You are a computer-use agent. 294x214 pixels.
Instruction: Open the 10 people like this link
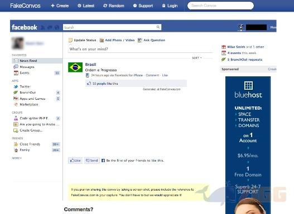click(x=105, y=84)
